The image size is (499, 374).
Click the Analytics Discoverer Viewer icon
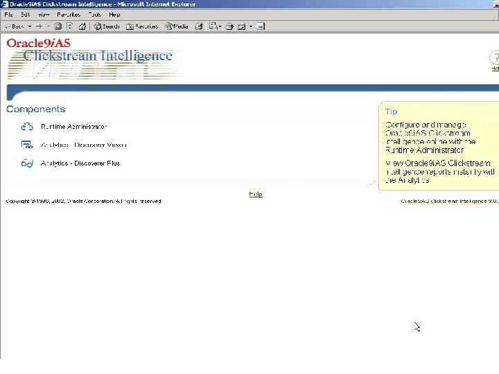[x=27, y=145]
